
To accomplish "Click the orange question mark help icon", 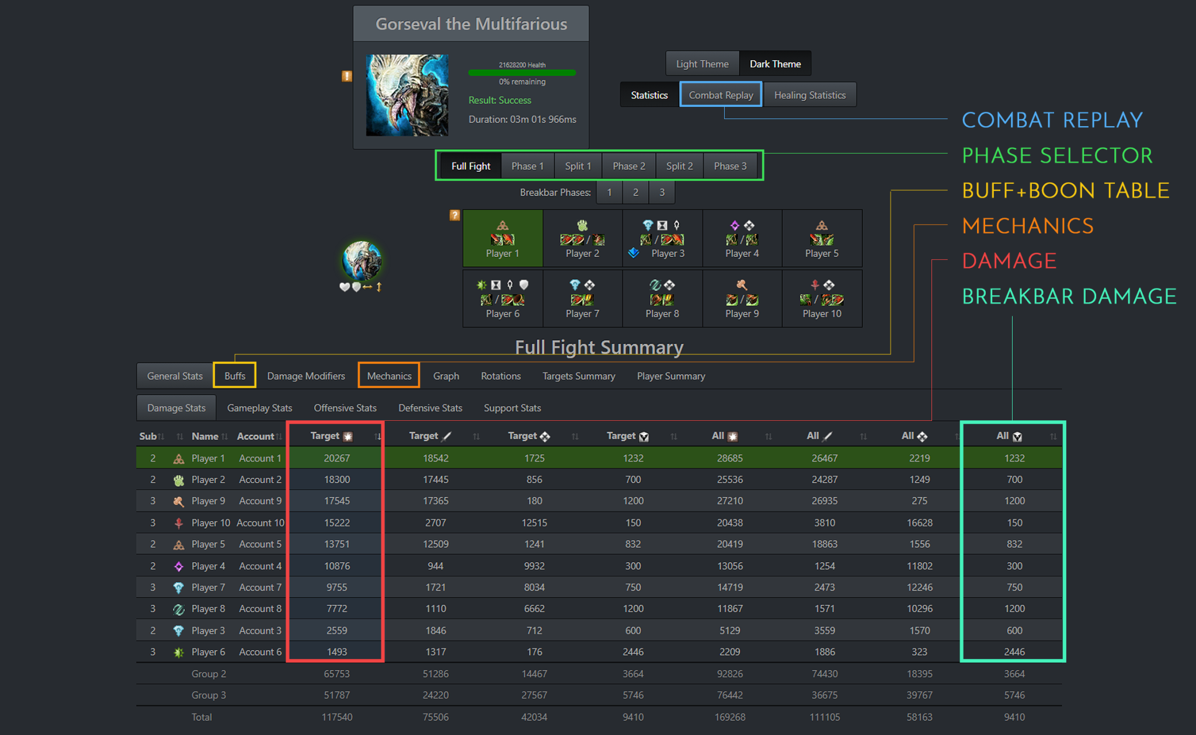I will [454, 215].
